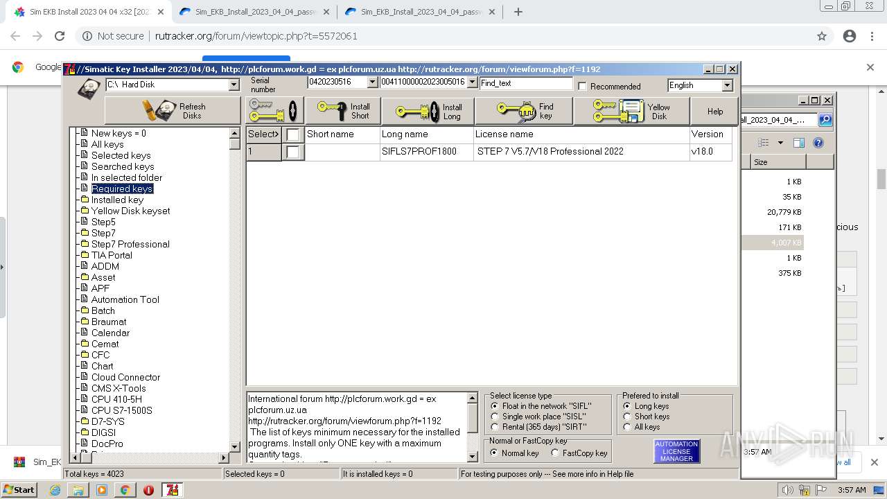The width and height of the screenshot is (887, 499).
Task: Expand the English language dropdown
Action: pos(727,85)
